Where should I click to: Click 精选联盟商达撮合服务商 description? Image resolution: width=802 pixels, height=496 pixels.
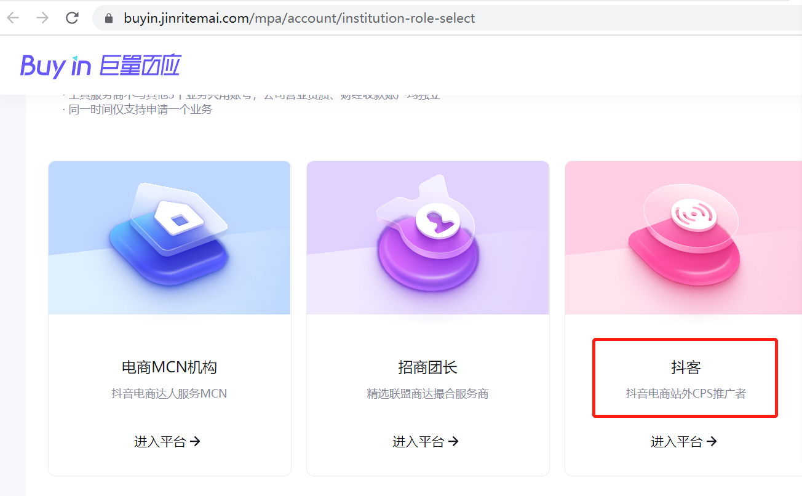tap(427, 393)
